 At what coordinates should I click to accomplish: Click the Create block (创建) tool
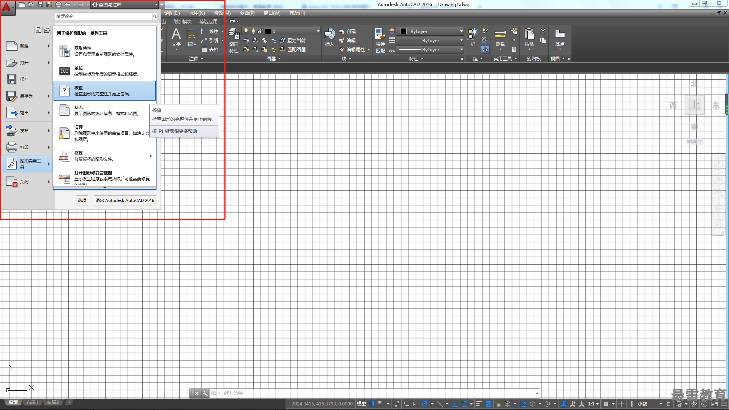click(347, 32)
